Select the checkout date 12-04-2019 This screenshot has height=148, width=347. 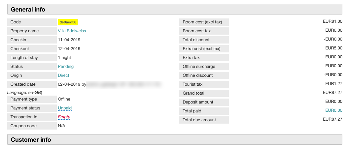click(x=69, y=49)
